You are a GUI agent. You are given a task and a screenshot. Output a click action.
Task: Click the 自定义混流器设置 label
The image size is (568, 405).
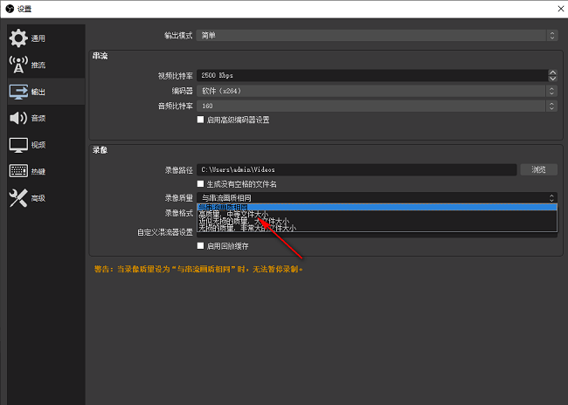165,232
